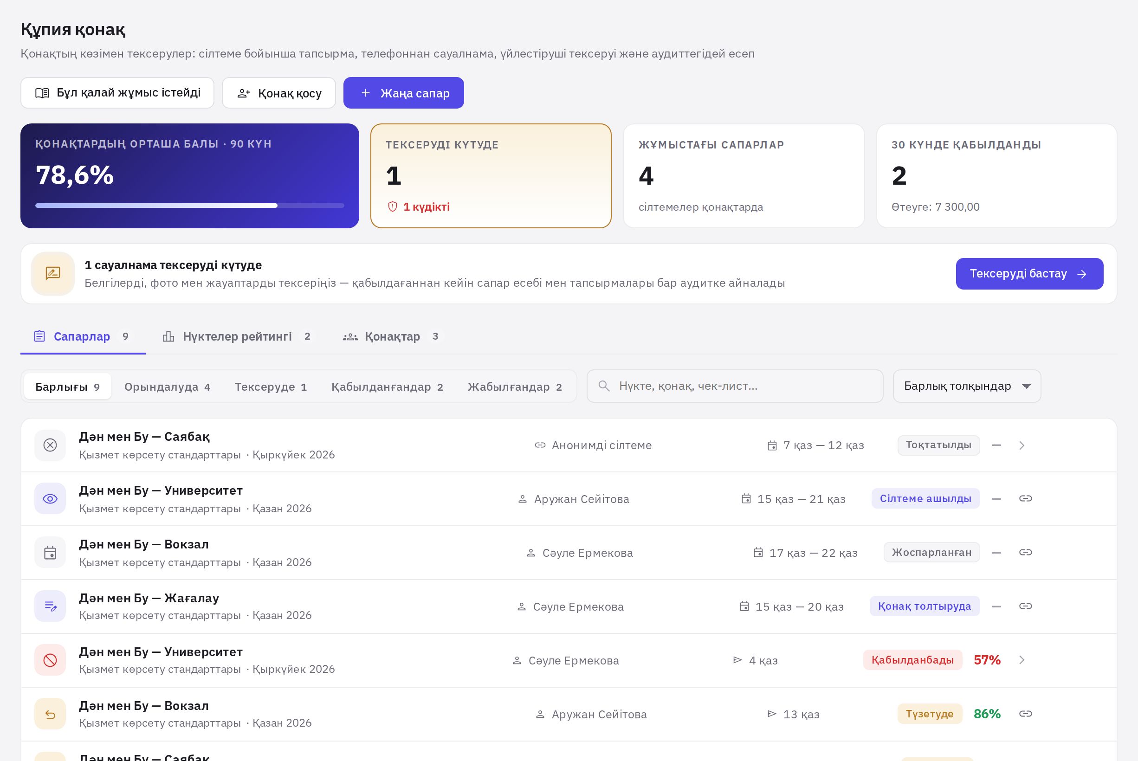Click the calendar status icon of Вокзал Сәуле Ермекова row
1138x761 pixels.
click(50, 553)
